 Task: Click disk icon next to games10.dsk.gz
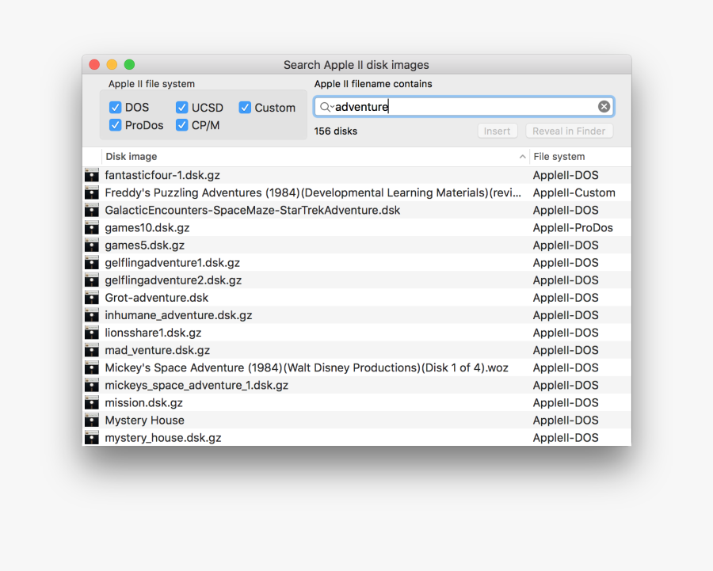pos(92,228)
